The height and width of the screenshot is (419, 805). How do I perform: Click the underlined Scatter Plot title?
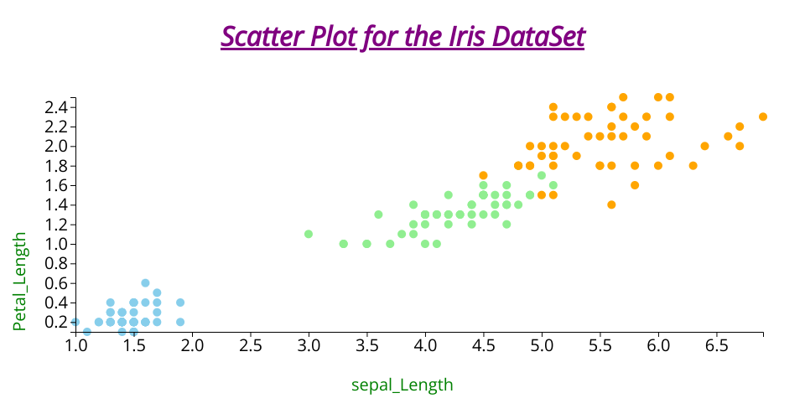402,38
